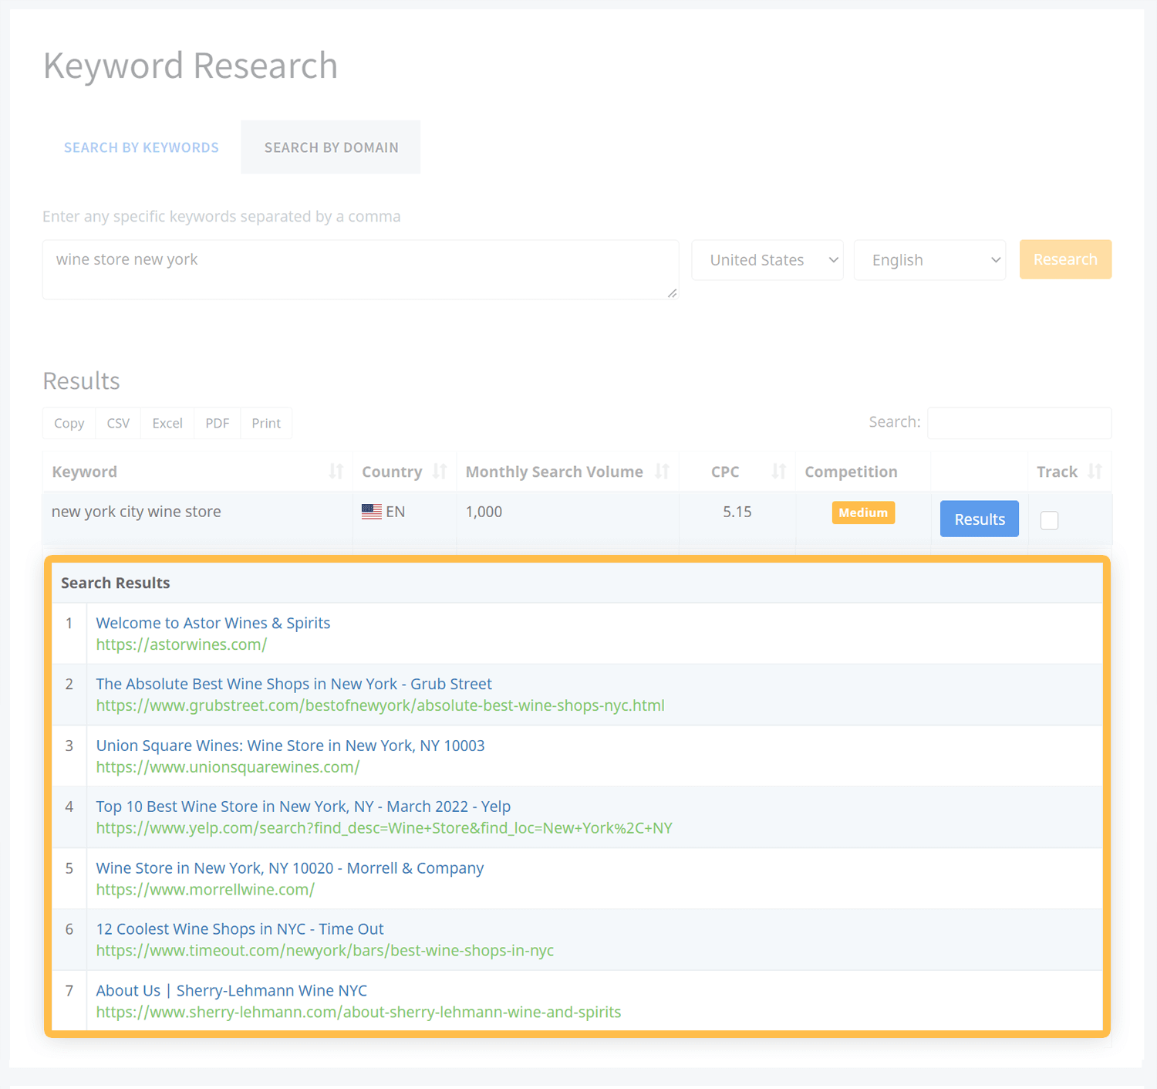The height and width of the screenshot is (1089, 1157).
Task: Switch to Search by Keywords tab
Action: click(141, 147)
